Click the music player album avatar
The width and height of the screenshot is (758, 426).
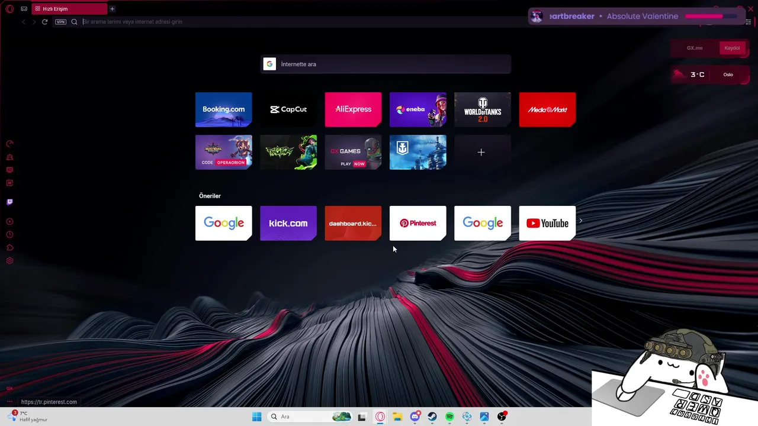point(537,17)
